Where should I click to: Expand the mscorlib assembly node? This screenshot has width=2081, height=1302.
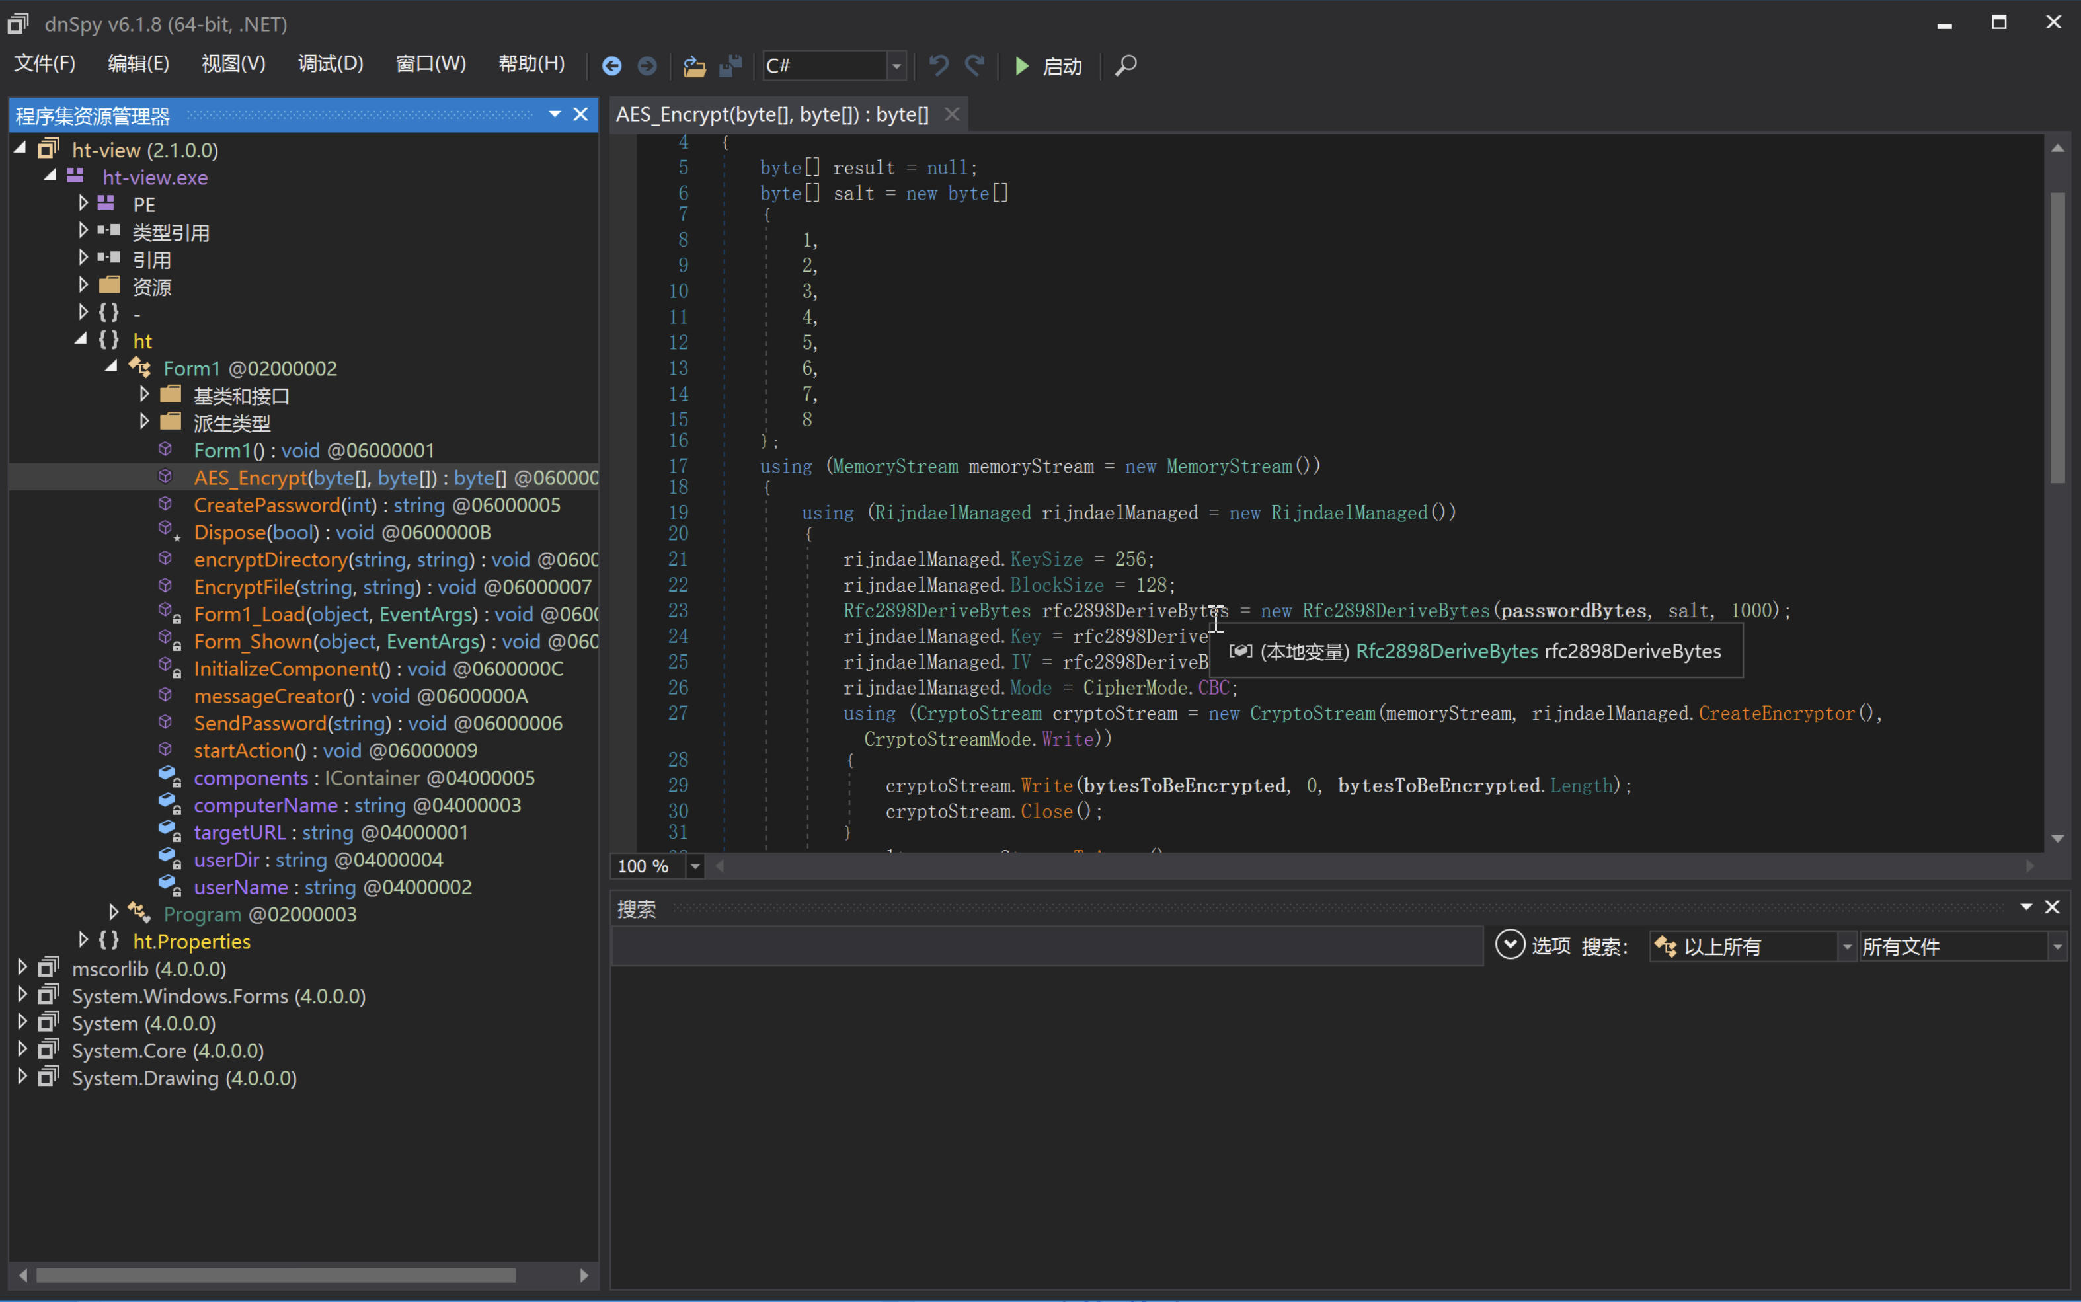(x=22, y=967)
